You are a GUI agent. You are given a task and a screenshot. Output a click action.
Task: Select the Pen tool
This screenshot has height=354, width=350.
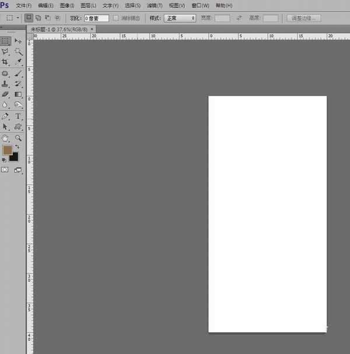coord(5,116)
